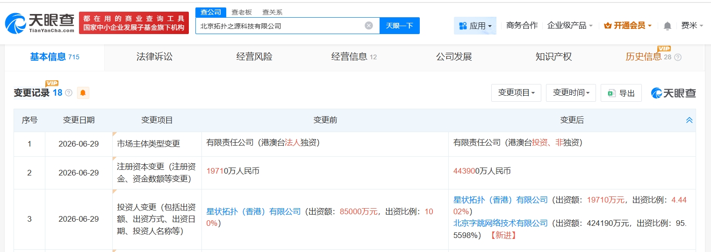Click the 导出 export button

[621, 93]
